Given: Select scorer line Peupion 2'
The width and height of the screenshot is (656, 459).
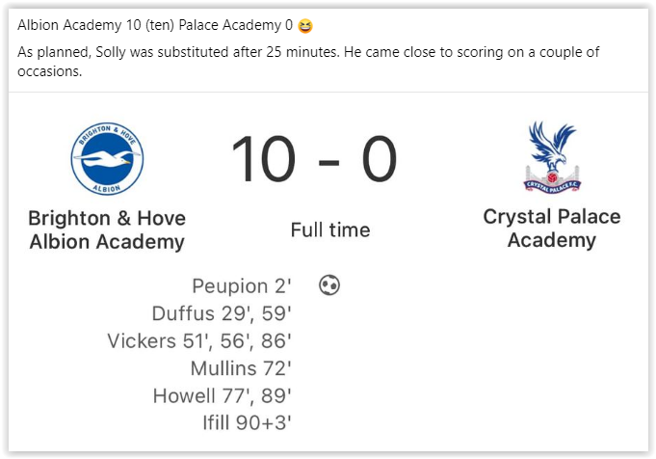Looking at the screenshot, I should (242, 286).
